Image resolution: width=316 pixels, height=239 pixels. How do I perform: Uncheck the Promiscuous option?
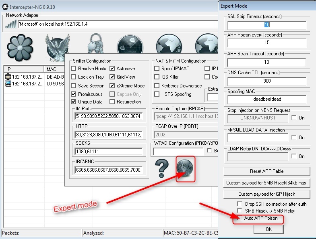tap(74, 94)
